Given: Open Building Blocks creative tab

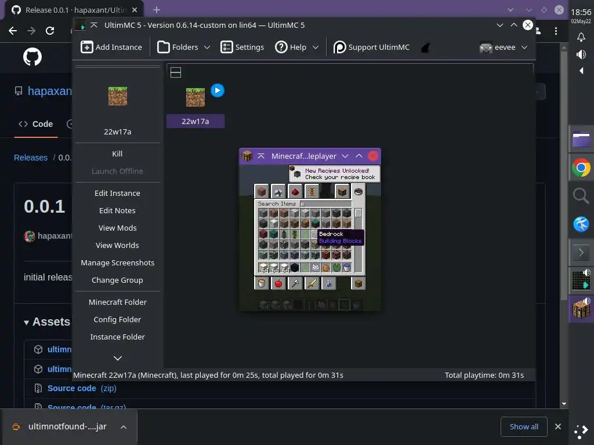Looking at the screenshot, I should pos(262,191).
